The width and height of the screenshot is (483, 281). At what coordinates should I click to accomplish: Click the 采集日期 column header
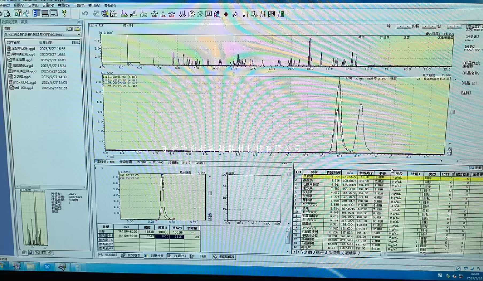46,43
